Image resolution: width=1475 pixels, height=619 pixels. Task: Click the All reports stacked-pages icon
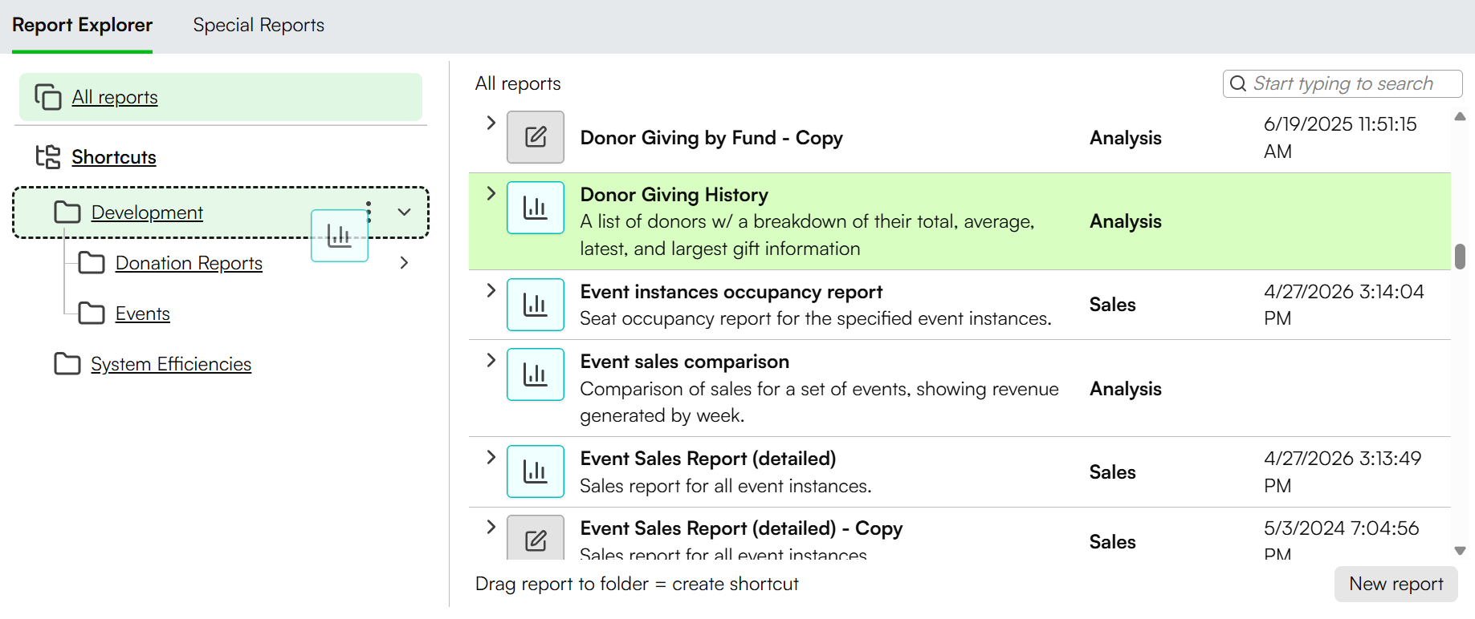(48, 97)
